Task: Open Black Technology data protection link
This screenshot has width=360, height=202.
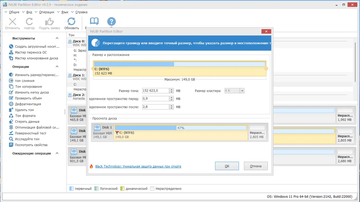Action: tap(138, 166)
